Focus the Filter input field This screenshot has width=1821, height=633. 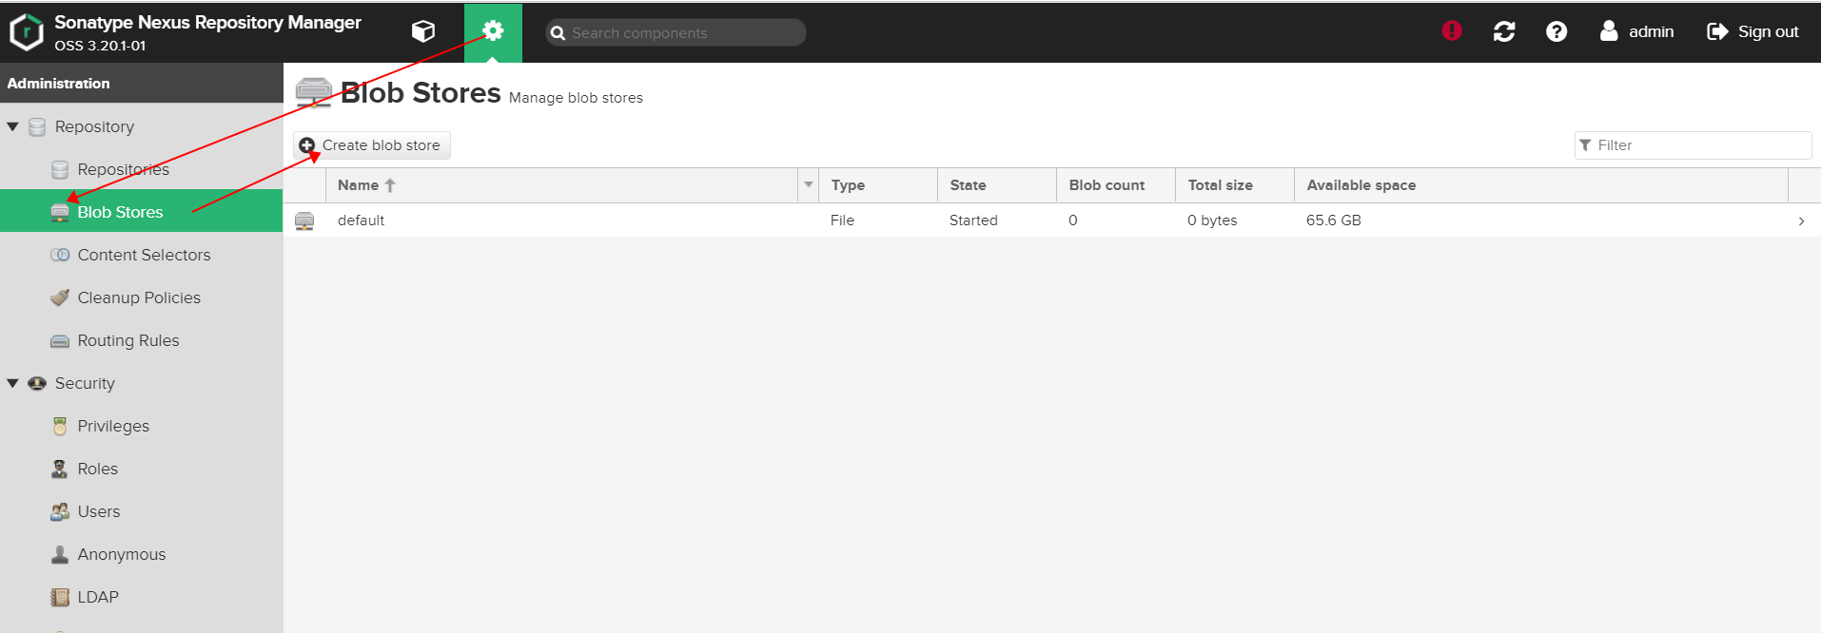[1693, 145]
